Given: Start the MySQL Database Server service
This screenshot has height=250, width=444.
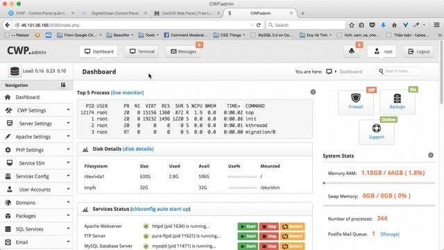Looking at the screenshot, I should (248, 246).
